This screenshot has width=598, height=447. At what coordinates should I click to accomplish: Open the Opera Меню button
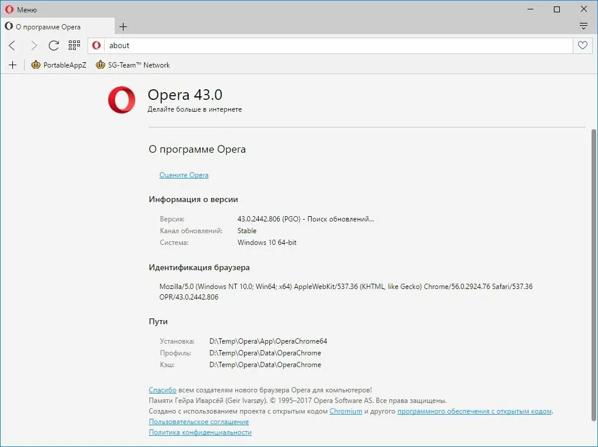click(21, 9)
